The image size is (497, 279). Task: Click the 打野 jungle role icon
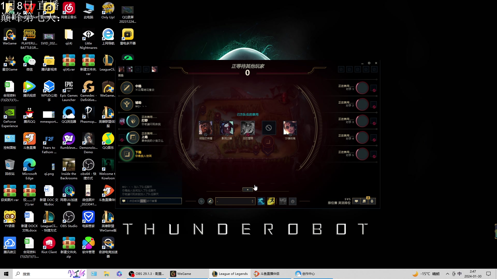(x=133, y=121)
